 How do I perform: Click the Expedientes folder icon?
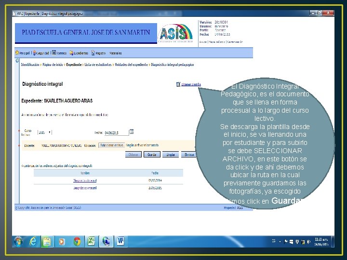[71, 53]
